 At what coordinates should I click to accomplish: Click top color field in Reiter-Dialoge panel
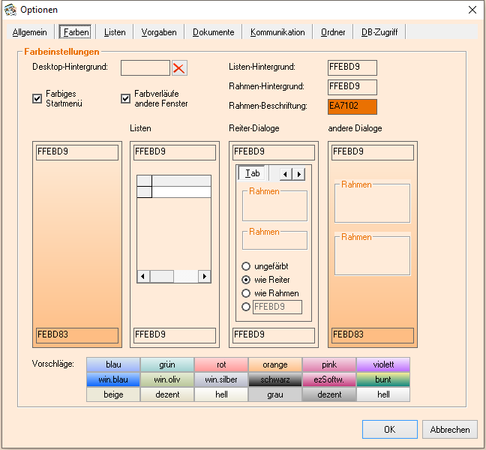click(274, 152)
